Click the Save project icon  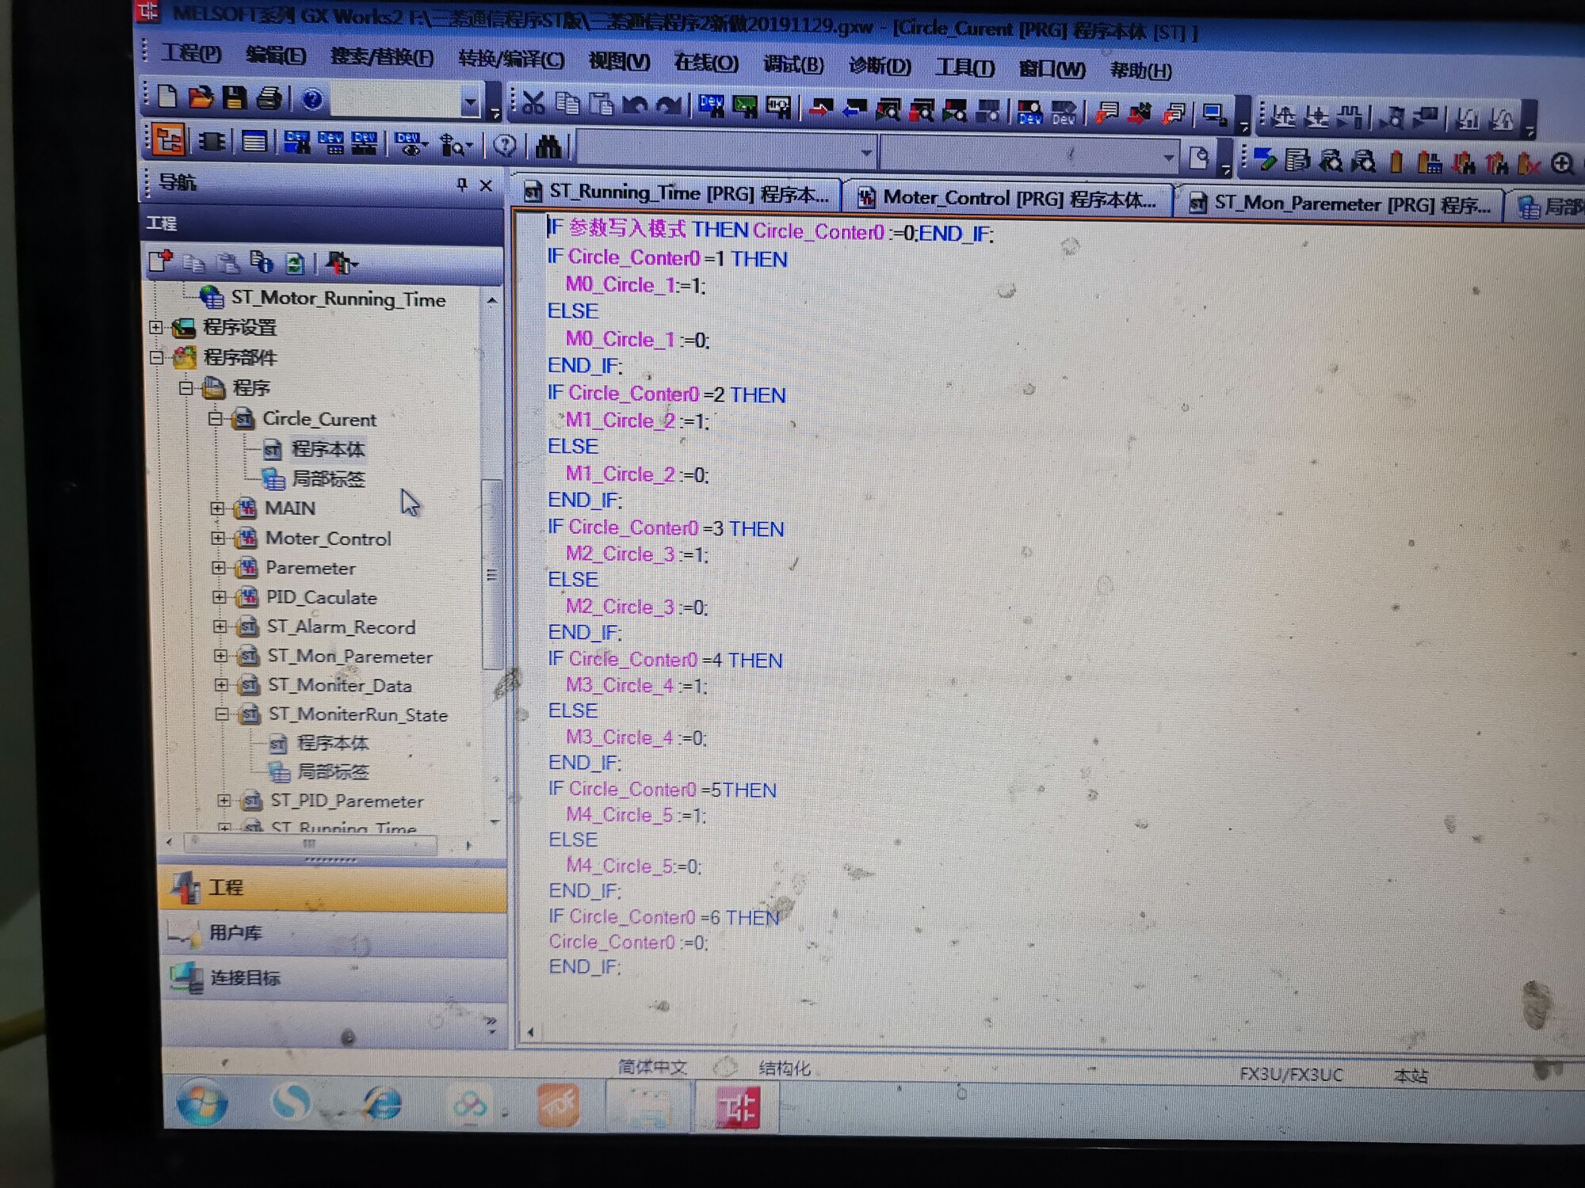point(235,98)
